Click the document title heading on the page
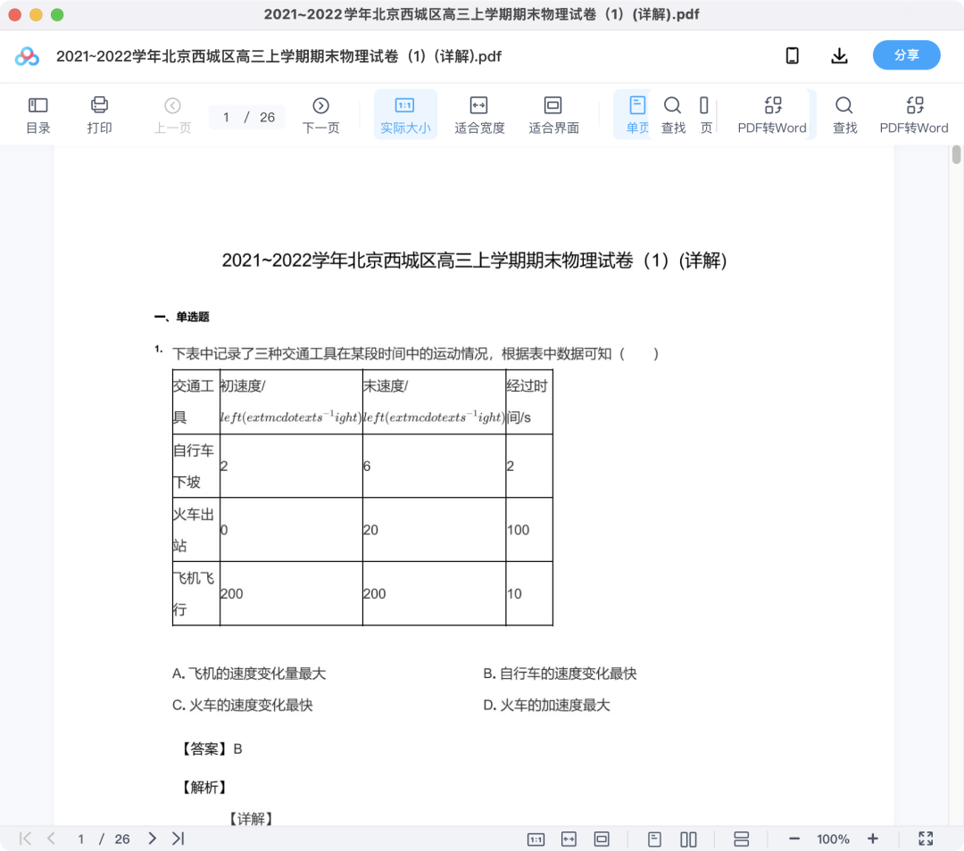 [474, 260]
